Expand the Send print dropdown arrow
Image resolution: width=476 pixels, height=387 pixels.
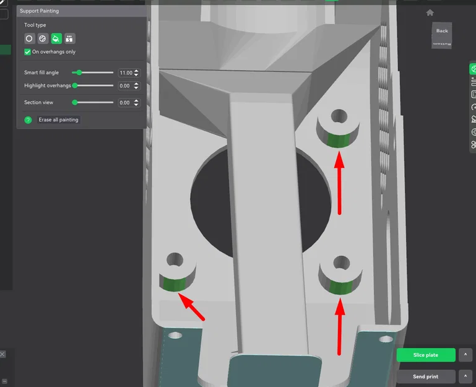pos(465,376)
